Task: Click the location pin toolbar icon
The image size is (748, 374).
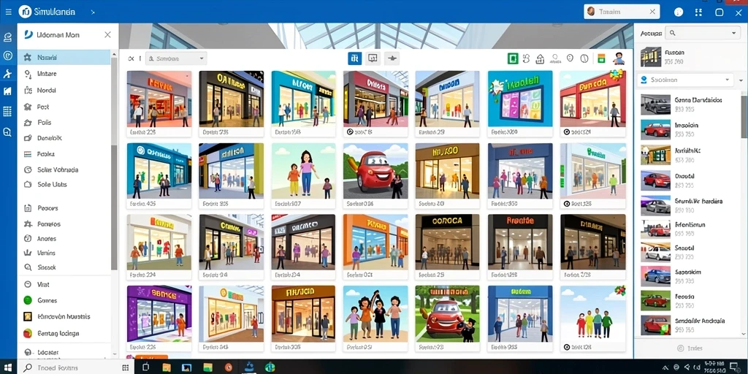Action: pyautogui.click(x=570, y=58)
